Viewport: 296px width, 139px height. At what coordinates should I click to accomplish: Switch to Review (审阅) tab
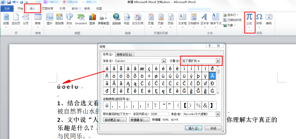(87, 9)
